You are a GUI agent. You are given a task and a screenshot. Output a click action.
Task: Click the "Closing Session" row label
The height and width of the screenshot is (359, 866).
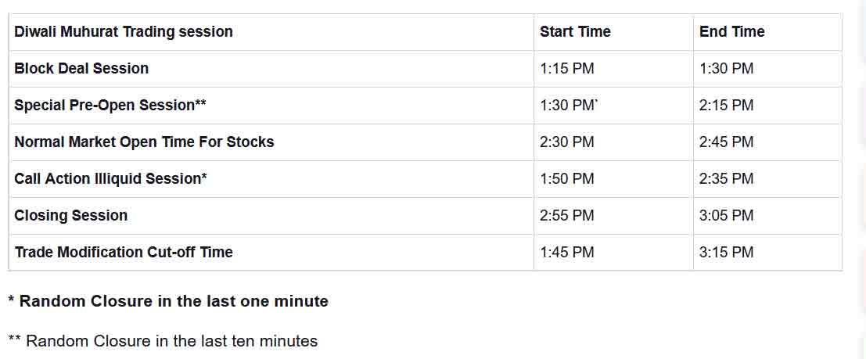[71, 216]
